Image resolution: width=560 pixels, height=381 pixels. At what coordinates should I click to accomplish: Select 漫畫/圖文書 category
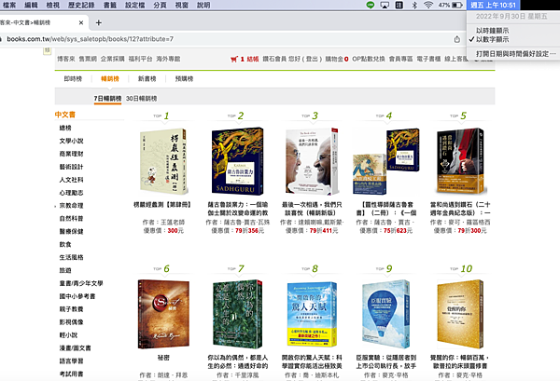[x=75, y=348]
